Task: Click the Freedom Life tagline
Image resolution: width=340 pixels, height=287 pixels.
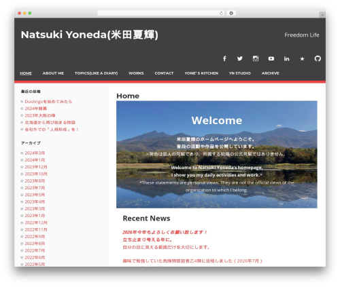Action: point(302,35)
